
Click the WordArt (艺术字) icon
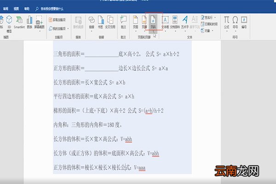click(x=185, y=20)
